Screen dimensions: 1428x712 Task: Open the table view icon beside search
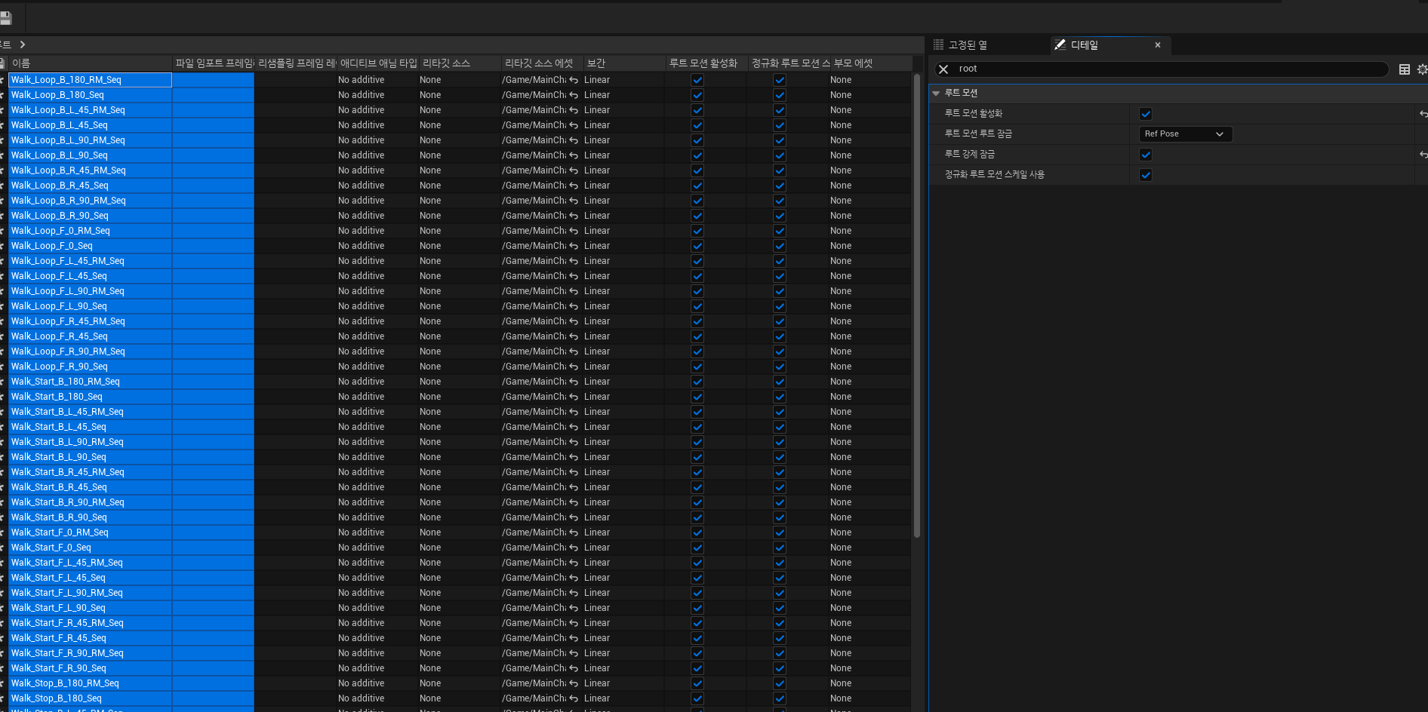point(1405,69)
